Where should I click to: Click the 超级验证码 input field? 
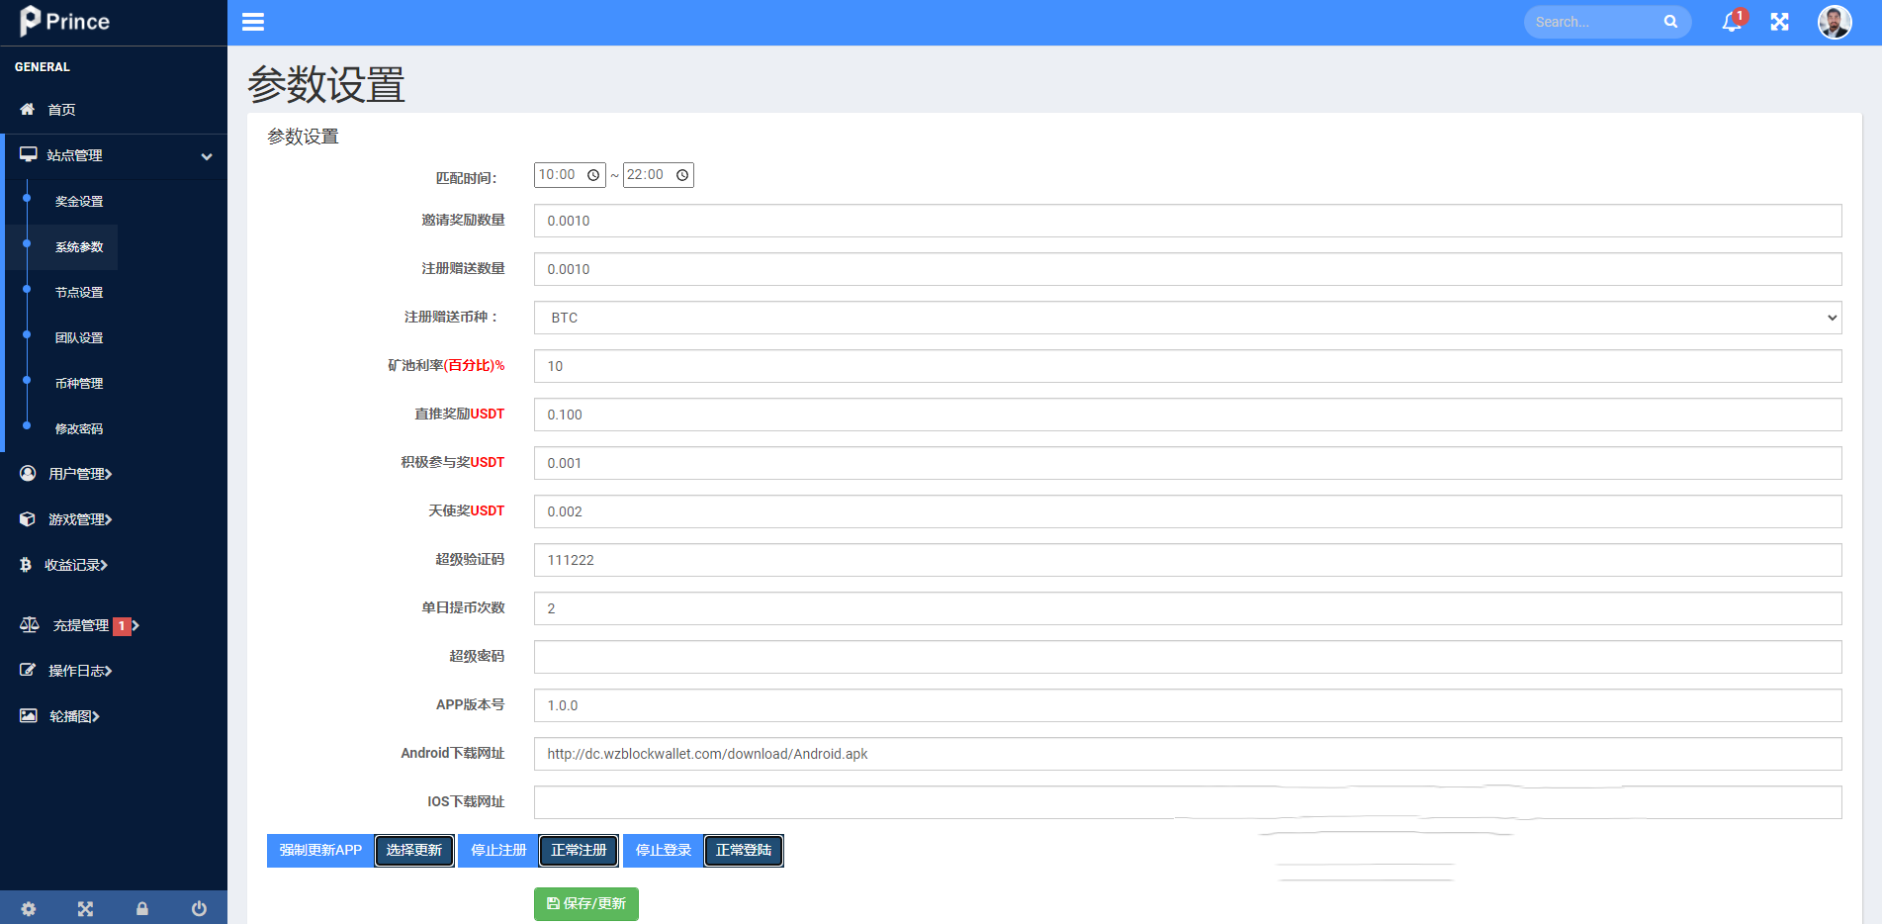[x=1187, y=560]
